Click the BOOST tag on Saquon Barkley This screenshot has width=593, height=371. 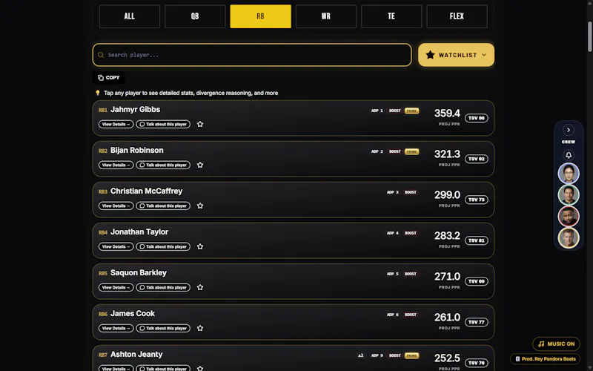point(411,274)
